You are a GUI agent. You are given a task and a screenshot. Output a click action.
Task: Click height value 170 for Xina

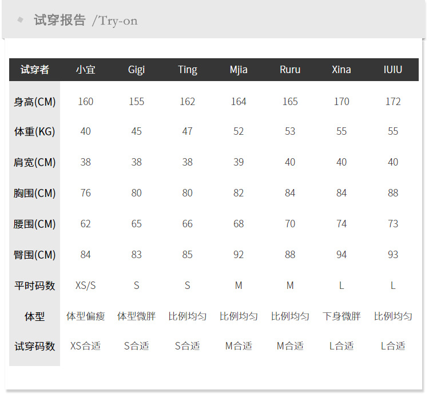tap(341, 102)
